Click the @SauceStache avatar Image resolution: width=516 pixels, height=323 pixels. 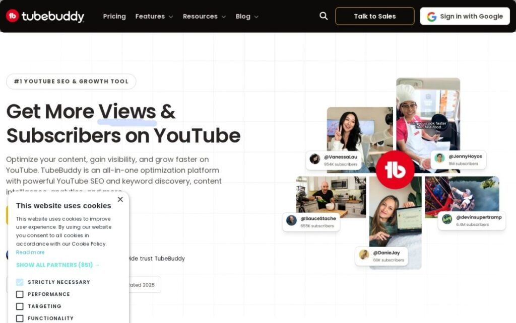[291, 220]
